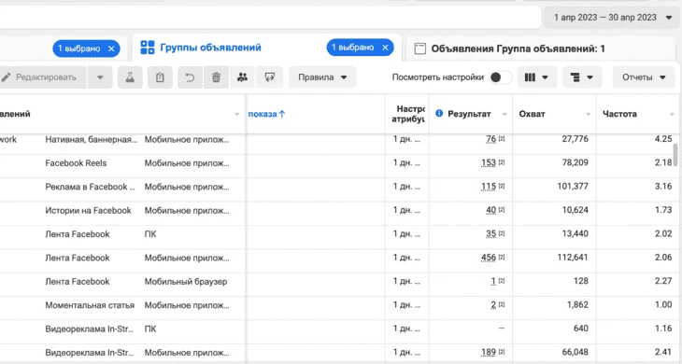The height and width of the screenshot is (364, 682).
Task: Click the duplicate clipboard icon
Action: click(160, 77)
